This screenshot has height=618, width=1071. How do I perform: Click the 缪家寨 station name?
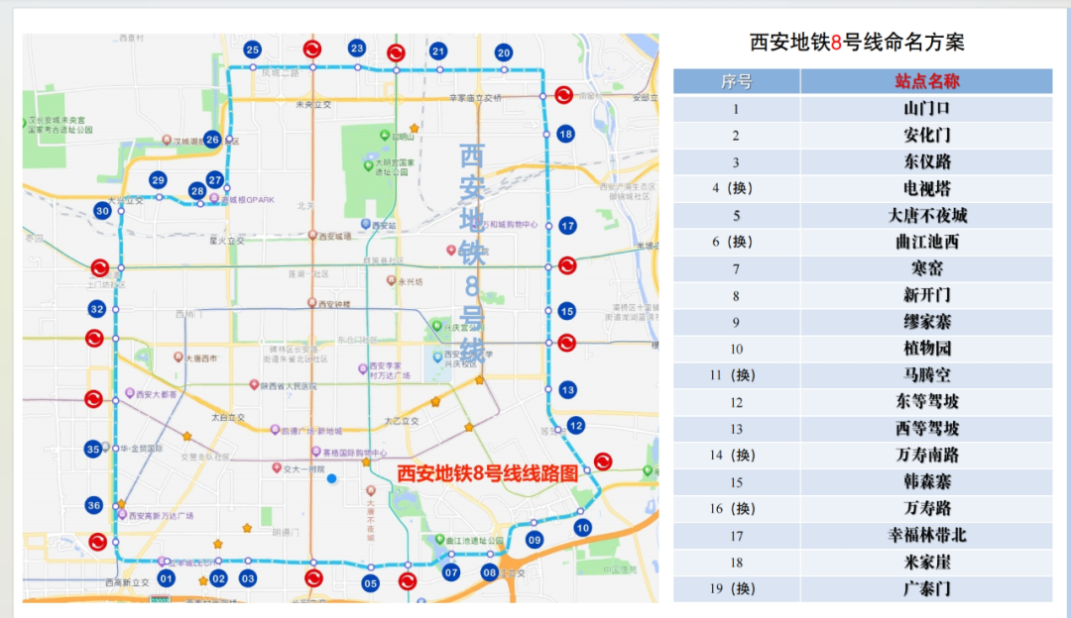[x=927, y=322]
